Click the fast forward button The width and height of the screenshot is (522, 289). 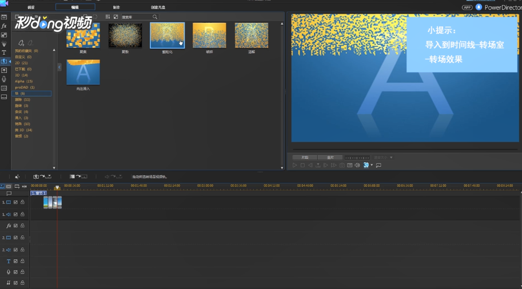pos(333,165)
